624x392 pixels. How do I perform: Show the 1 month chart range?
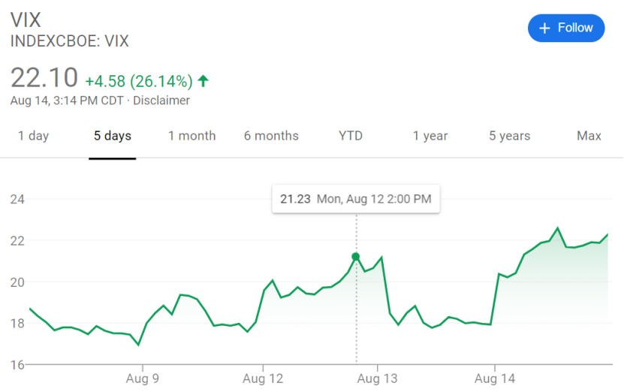[191, 136]
